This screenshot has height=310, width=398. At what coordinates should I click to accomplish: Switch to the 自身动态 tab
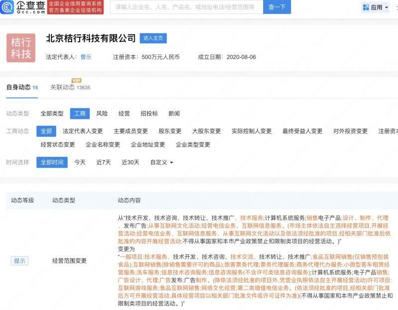(22, 88)
